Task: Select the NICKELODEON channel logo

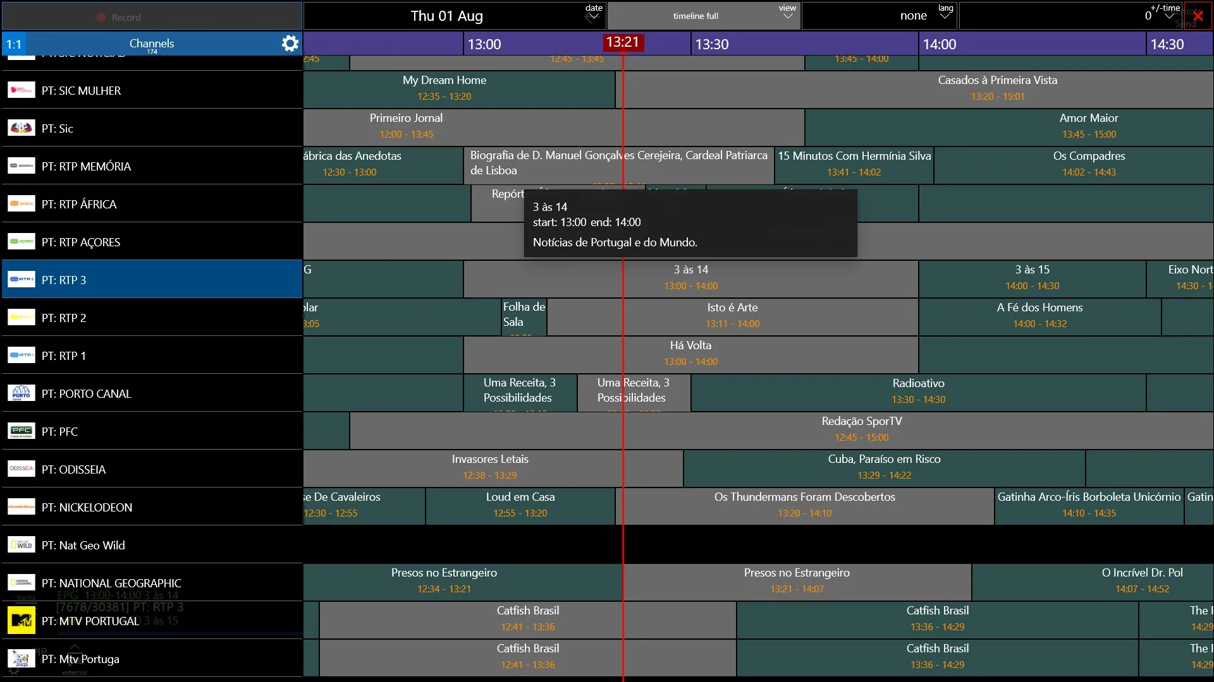Action: tap(21, 506)
